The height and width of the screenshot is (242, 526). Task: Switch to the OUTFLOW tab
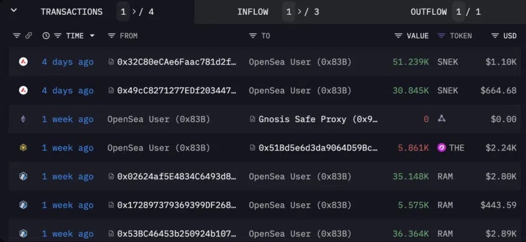pyautogui.click(x=428, y=12)
